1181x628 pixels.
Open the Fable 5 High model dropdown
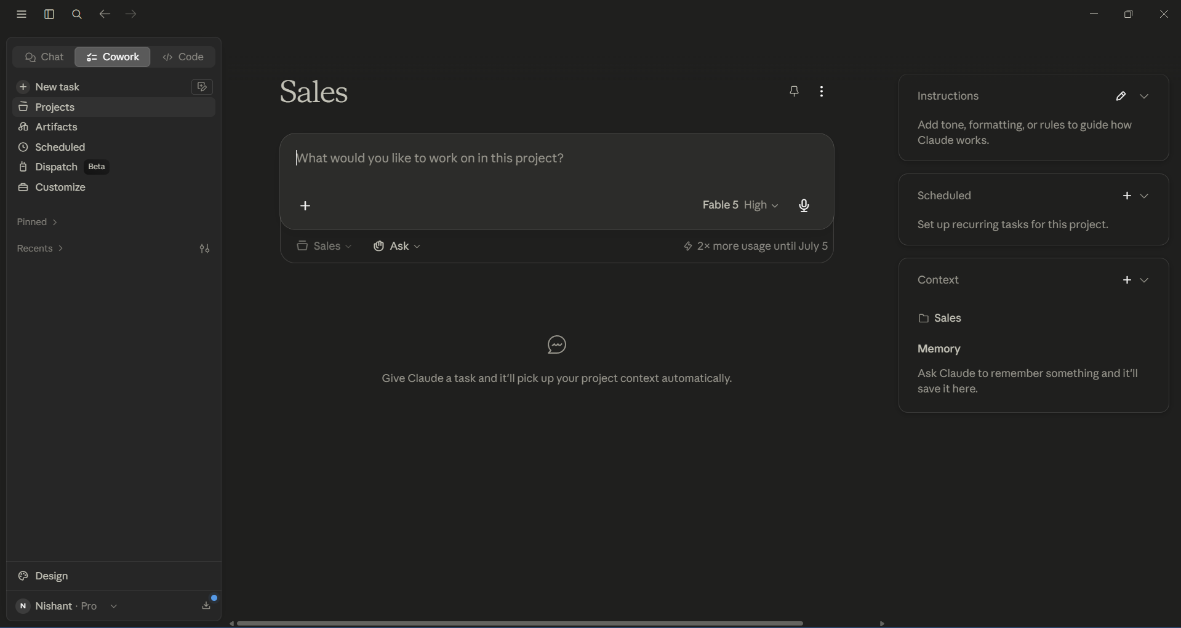click(740, 205)
